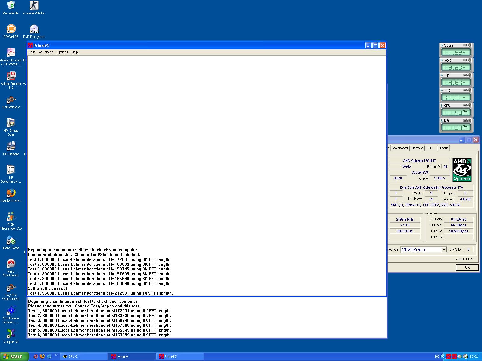482x361 pixels.
Task: Open settings of the CPU temperature gadget
Action: pyautogui.click(x=465, y=105)
